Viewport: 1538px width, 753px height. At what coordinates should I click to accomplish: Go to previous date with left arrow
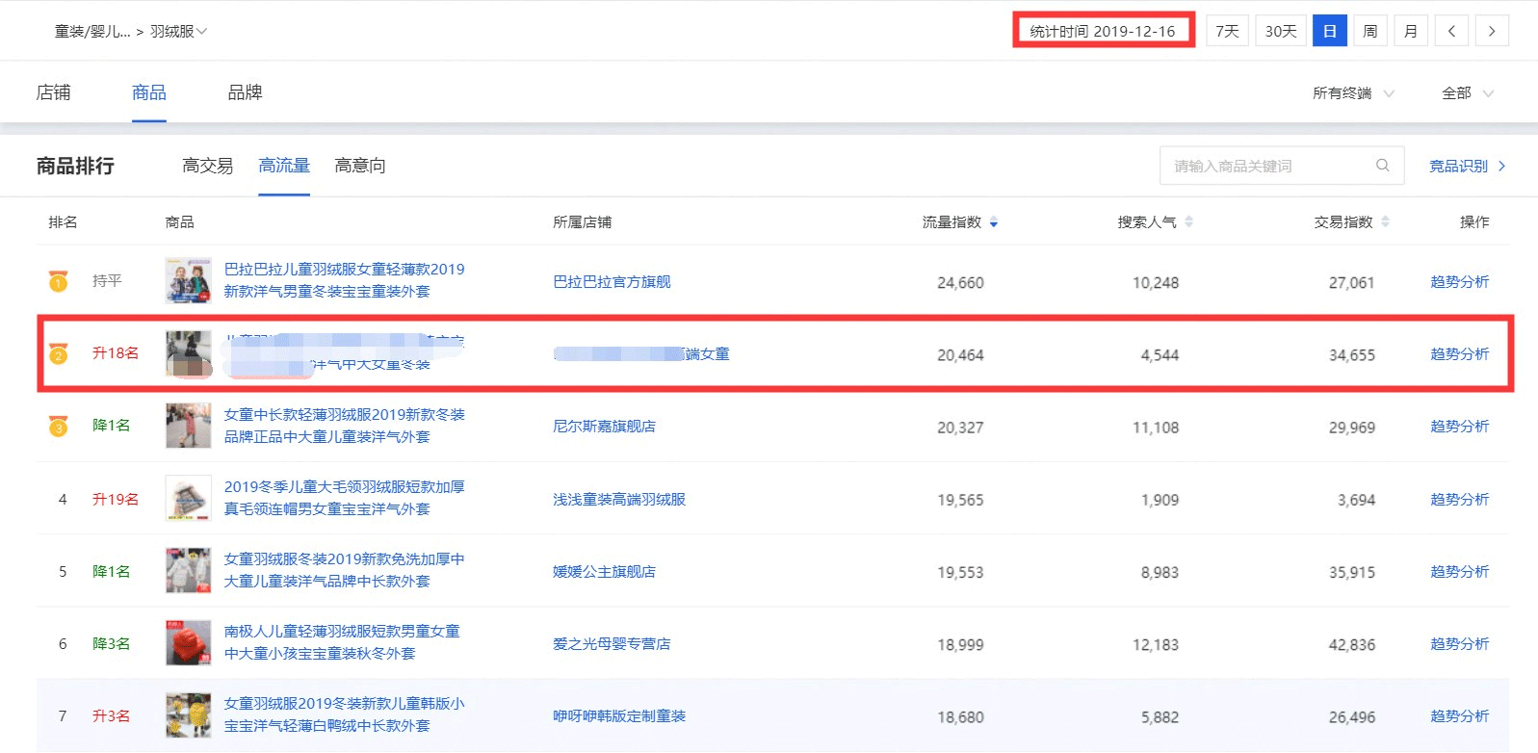coord(1451,31)
